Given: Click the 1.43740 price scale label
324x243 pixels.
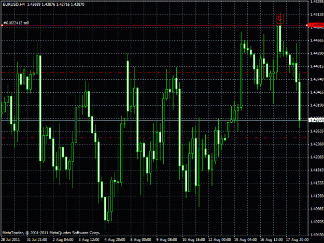Looking at the screenshot, I should point(317,79).
